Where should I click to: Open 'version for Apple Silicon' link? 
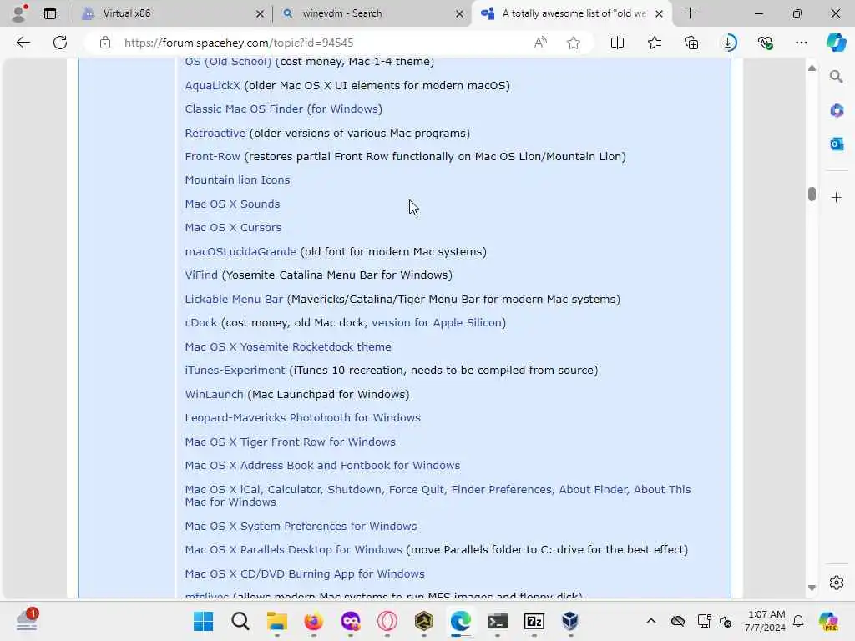point(436,323)
